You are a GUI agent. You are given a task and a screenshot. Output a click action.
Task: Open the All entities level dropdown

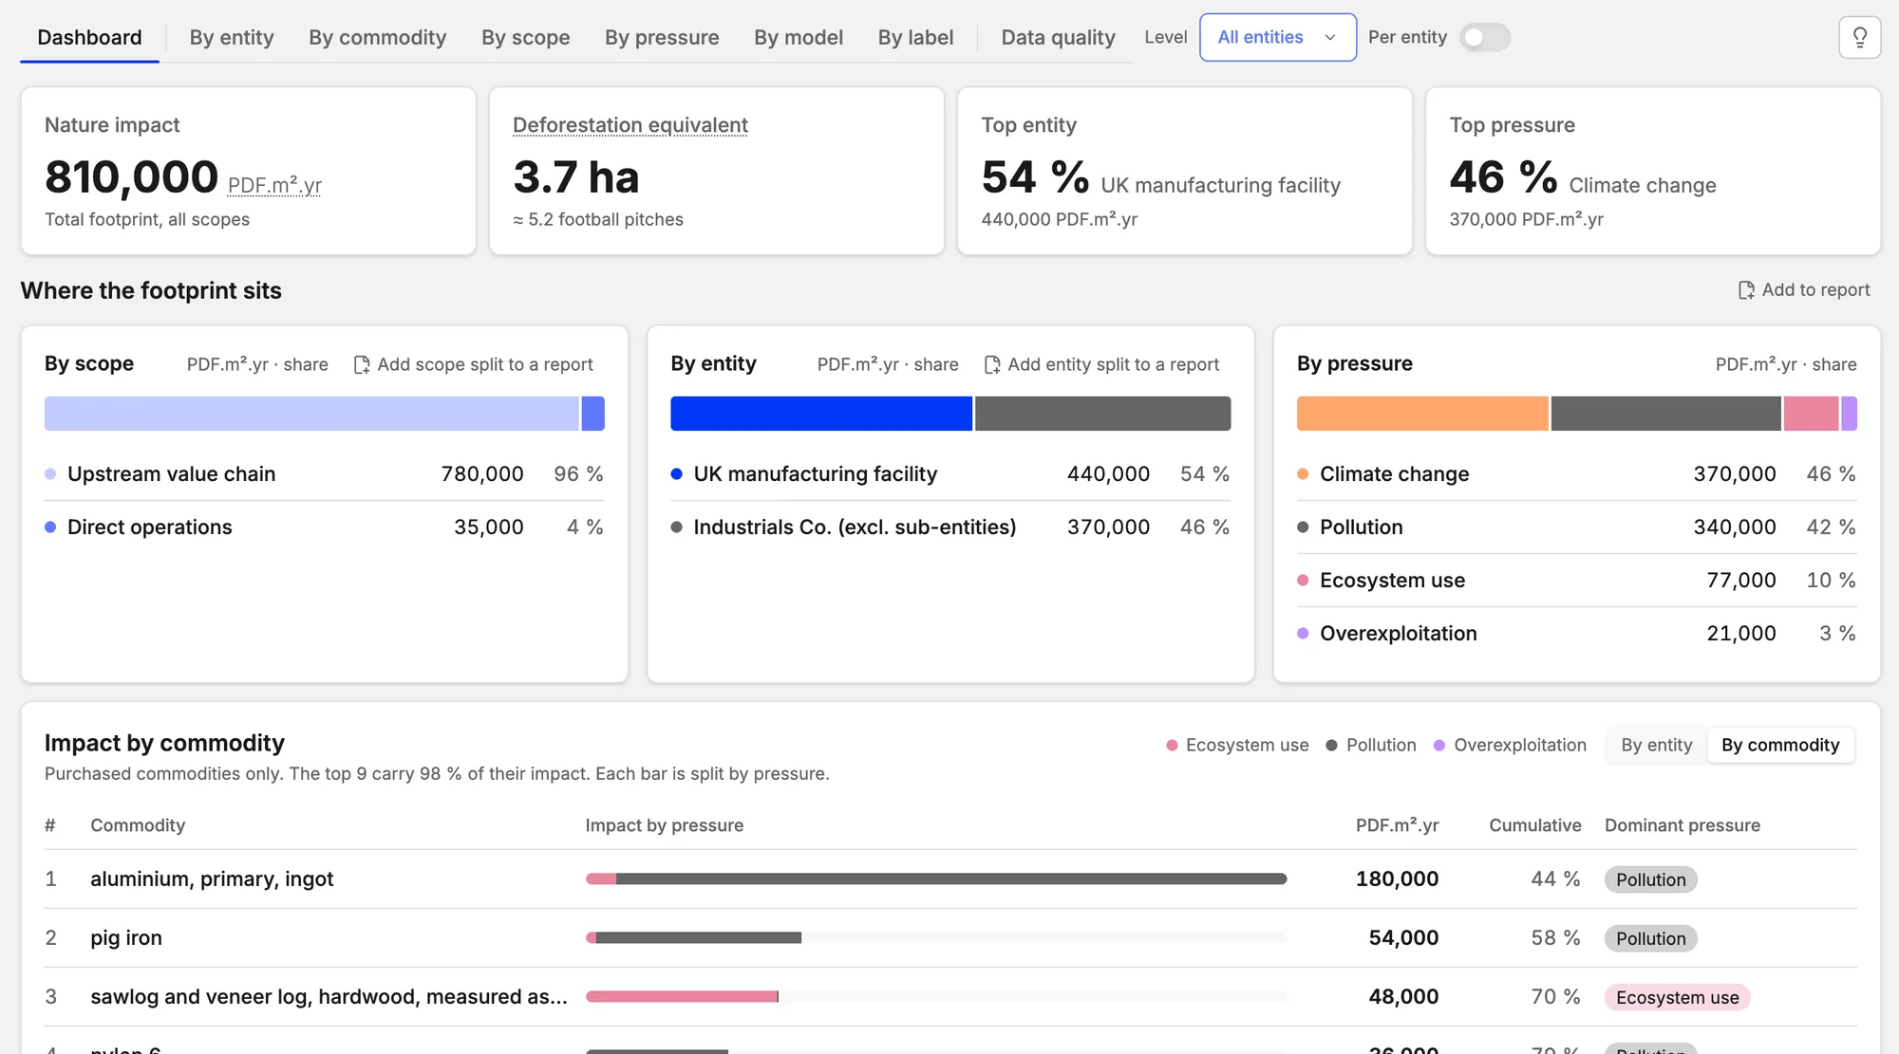[x=1278, y=38]
